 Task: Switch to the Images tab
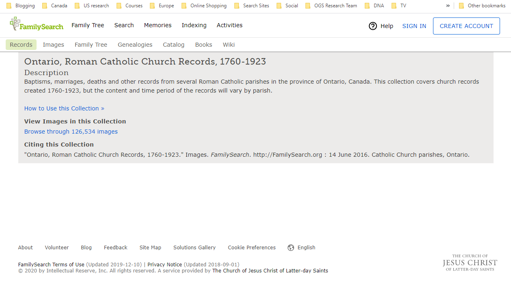point(54,45)
